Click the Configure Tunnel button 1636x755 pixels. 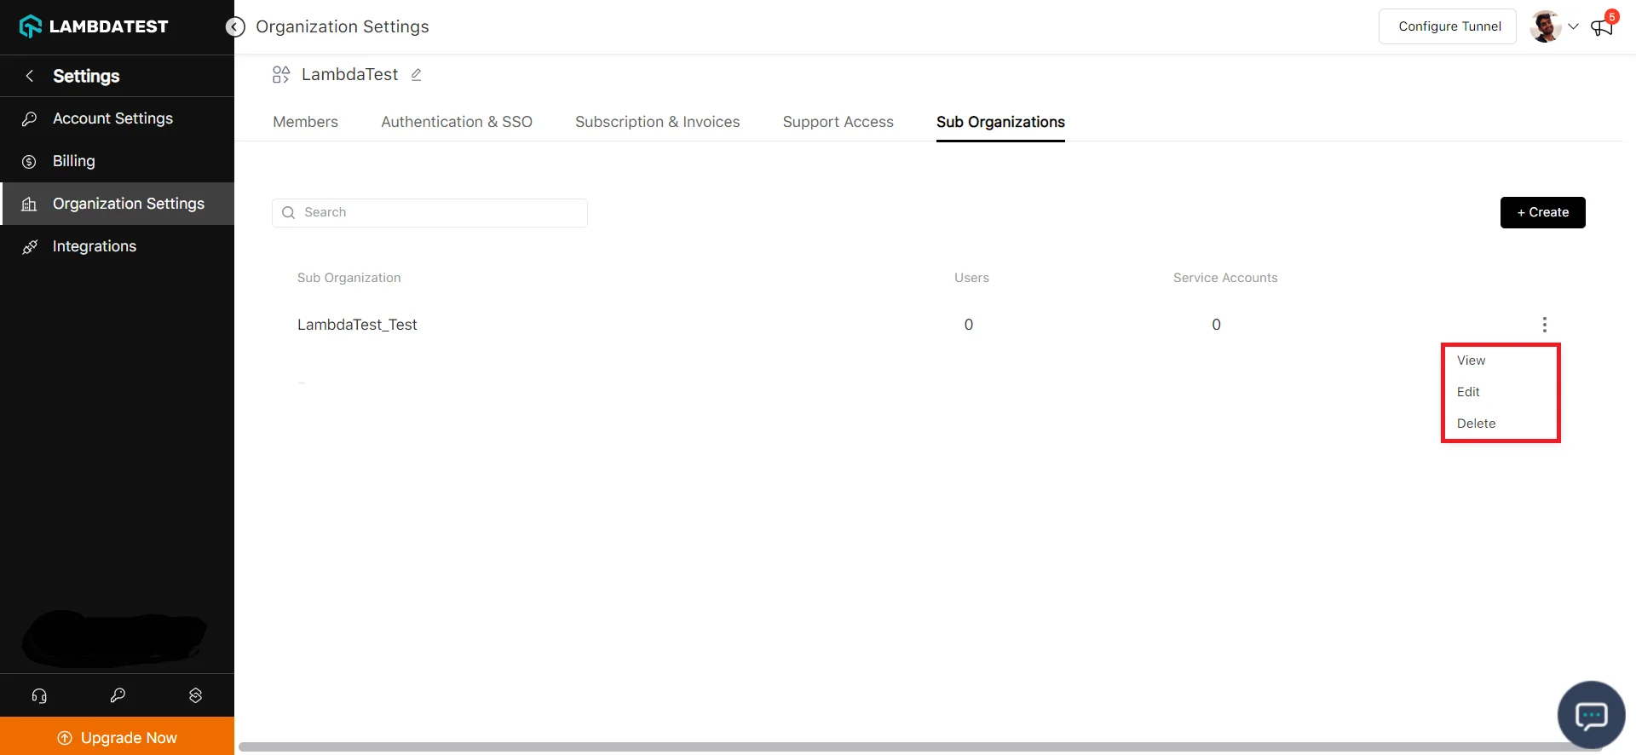coord(1449,26)
